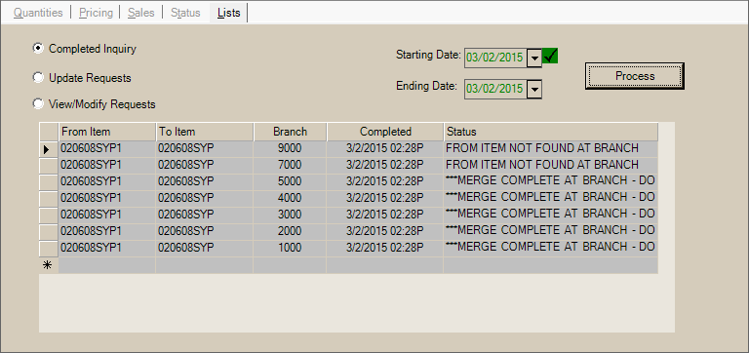Switch to the Lists tab
Screen dimensions: 749x353
[228, 13]
